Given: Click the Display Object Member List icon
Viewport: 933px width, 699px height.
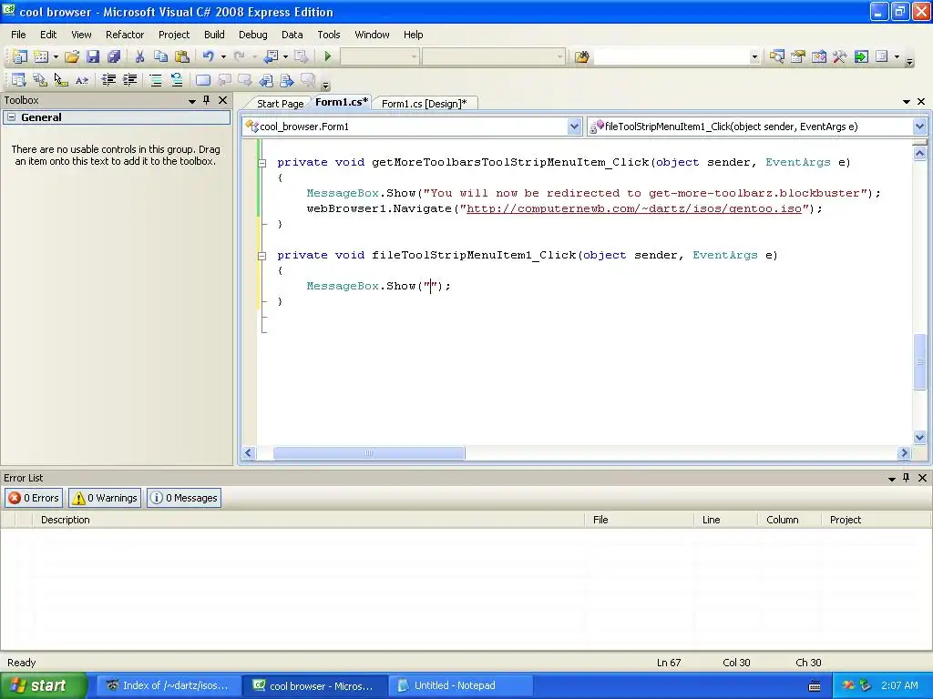Looking at the screenshot, I should point(19,80).
